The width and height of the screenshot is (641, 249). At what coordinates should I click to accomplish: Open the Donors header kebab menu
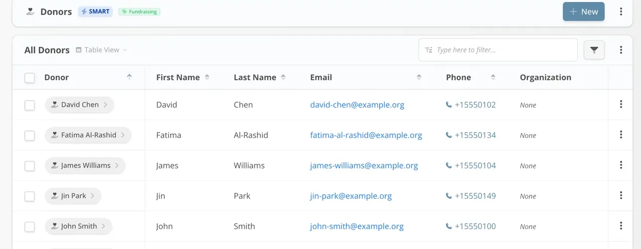[x=621, y=11]
